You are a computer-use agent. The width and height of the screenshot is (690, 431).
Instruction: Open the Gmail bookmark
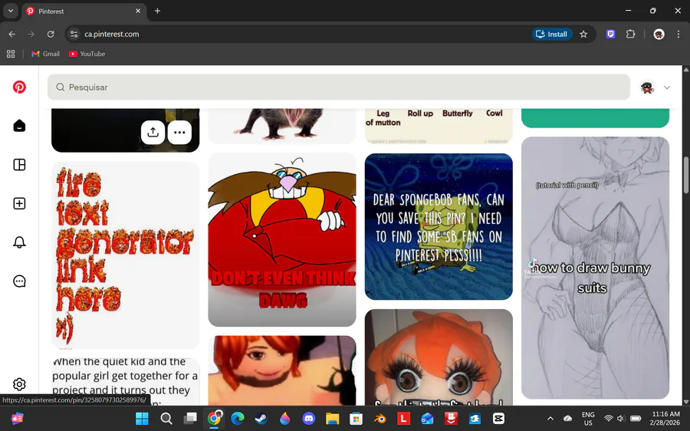click(45, 54)
